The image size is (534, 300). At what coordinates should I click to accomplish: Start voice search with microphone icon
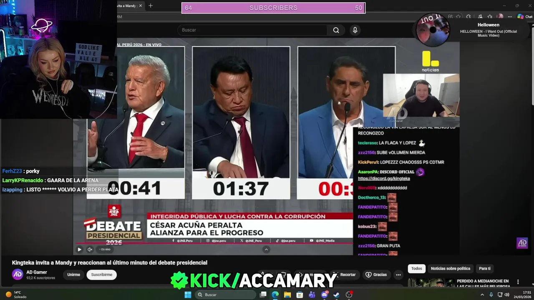point(355,30)
